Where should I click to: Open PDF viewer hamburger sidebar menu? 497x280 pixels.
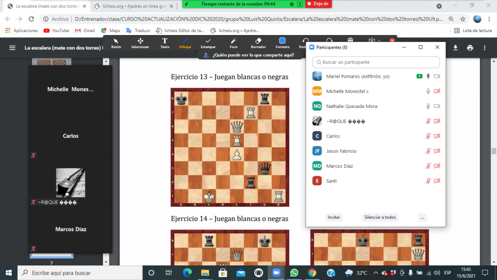pyautogui.click(x=12, y=48)
